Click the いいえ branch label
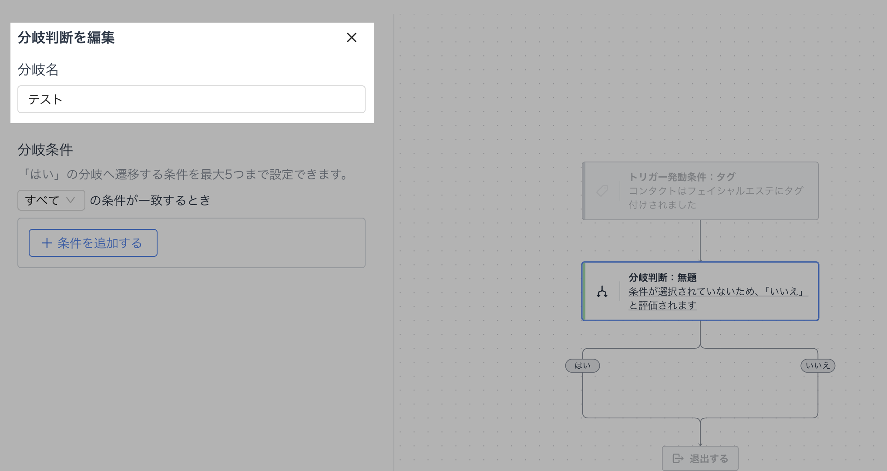 click(817, 366)
